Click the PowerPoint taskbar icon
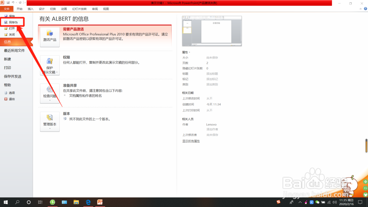368x207 pixels. click(x=100, y=202)
